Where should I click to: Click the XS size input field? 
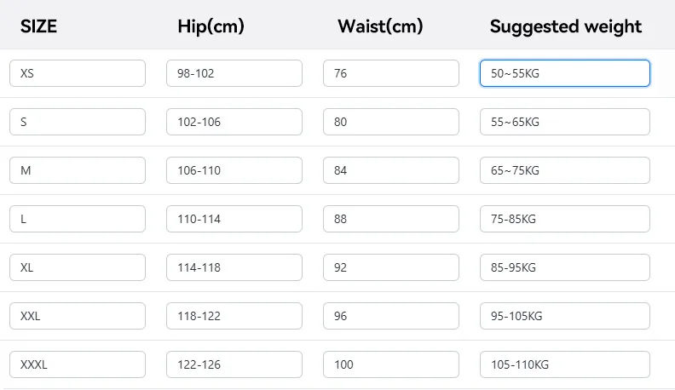78,73
